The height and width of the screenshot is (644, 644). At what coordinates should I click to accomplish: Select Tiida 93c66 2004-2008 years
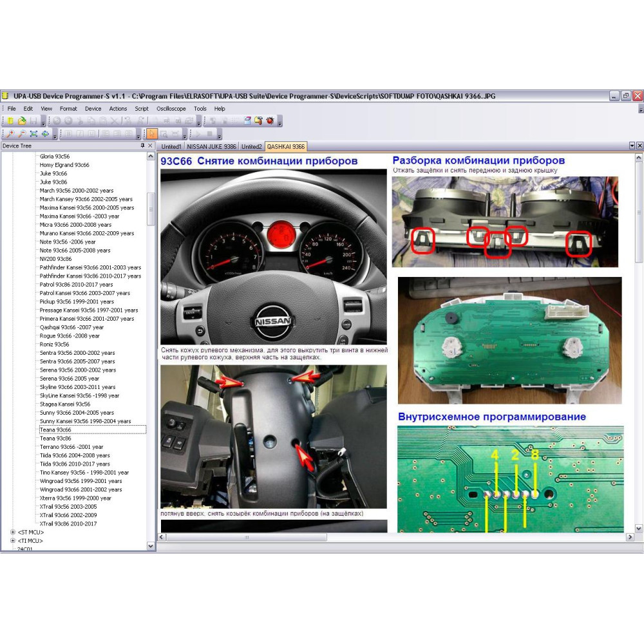coord(75,455)
